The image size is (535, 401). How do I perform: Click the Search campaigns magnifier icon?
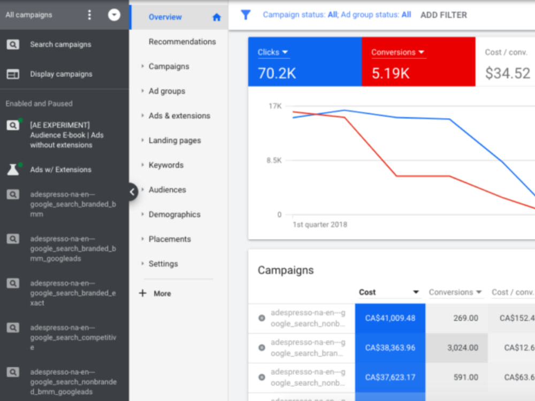click(13, 44)
